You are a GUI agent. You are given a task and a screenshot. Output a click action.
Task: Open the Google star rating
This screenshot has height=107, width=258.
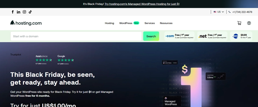[66, 60]
